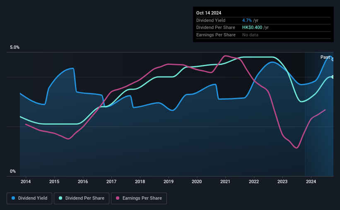This screenshot has width=340, height=210.
Task: Toggle the Earnings Per Share legend button
Action: (x=139, y=198)
